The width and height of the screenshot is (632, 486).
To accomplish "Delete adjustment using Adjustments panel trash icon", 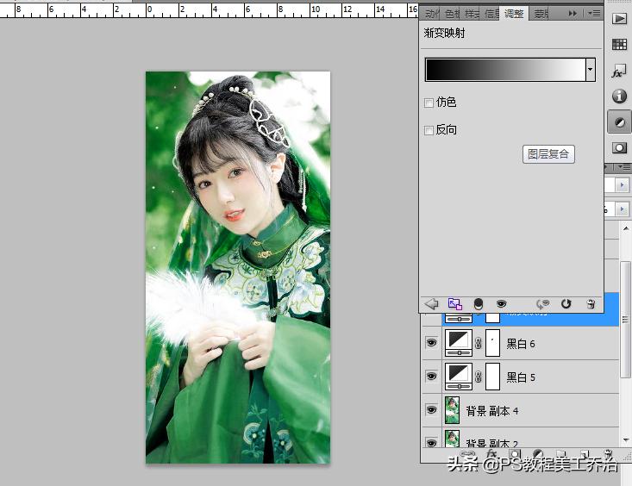I will tap(591, 304).
